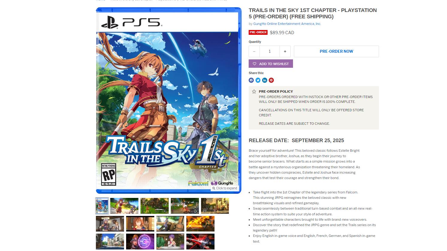Select the last thumbnail in the first row
This screenshot has width=447, height=251.
[215, 206]
